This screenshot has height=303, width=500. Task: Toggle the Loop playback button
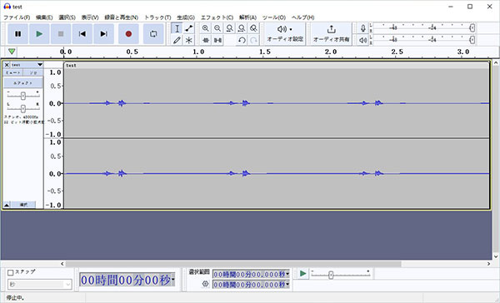153,34
